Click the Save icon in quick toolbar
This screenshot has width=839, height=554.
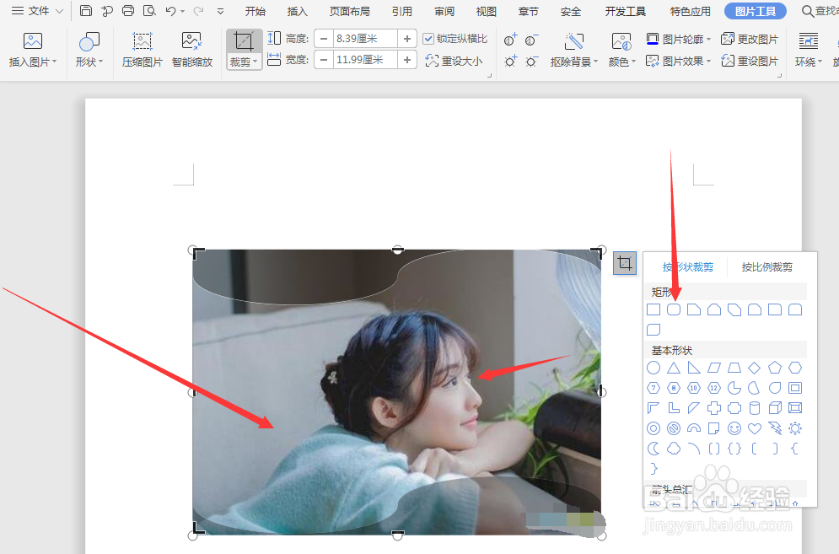[86, 11]
